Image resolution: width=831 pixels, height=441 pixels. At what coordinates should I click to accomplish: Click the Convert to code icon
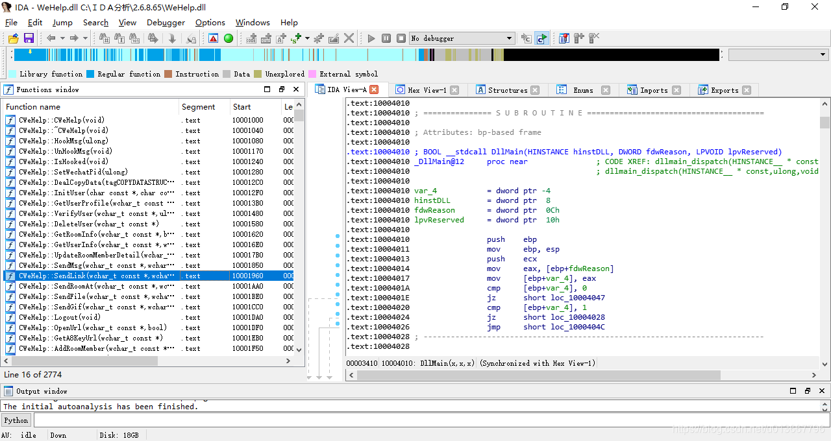pos(252,38)
